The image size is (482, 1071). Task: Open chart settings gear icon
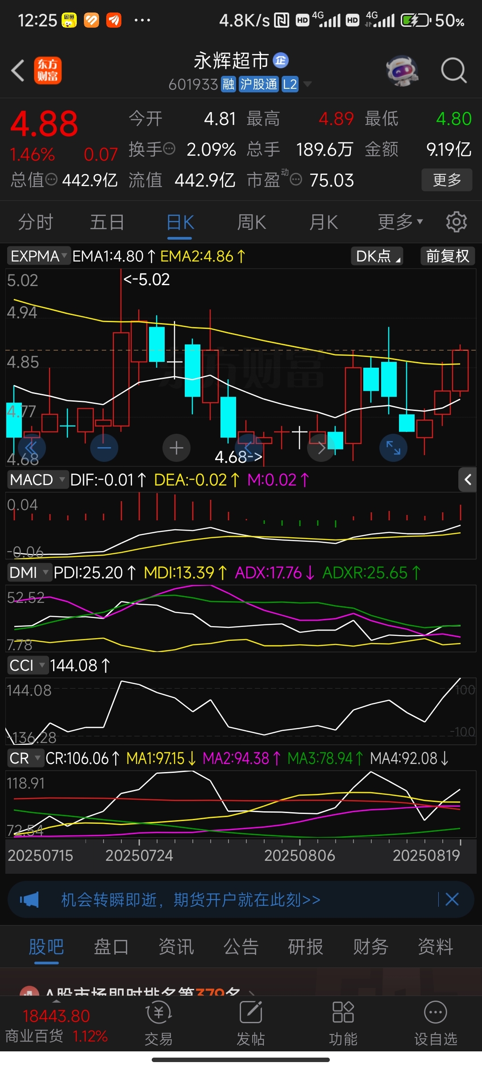tap(456, 222)
